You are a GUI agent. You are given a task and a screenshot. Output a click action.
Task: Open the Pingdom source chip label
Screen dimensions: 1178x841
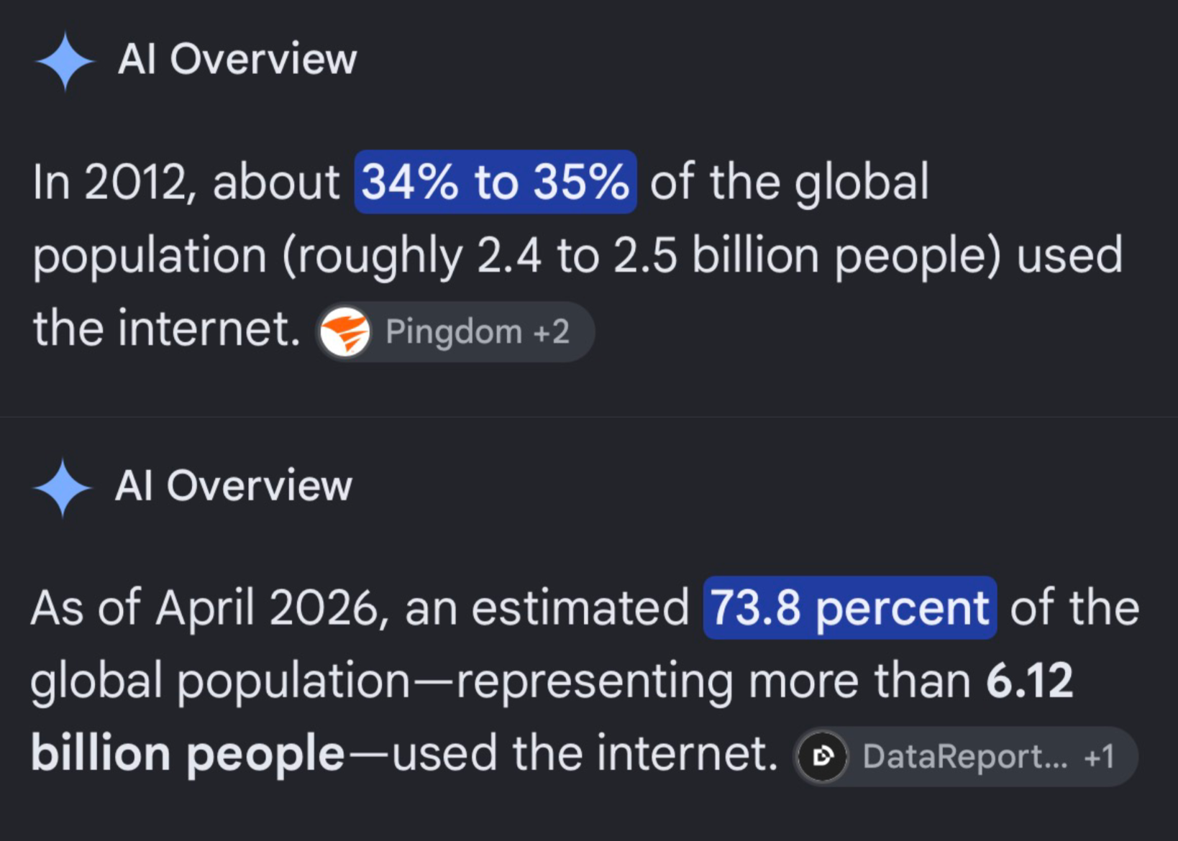tap(453, 331)
